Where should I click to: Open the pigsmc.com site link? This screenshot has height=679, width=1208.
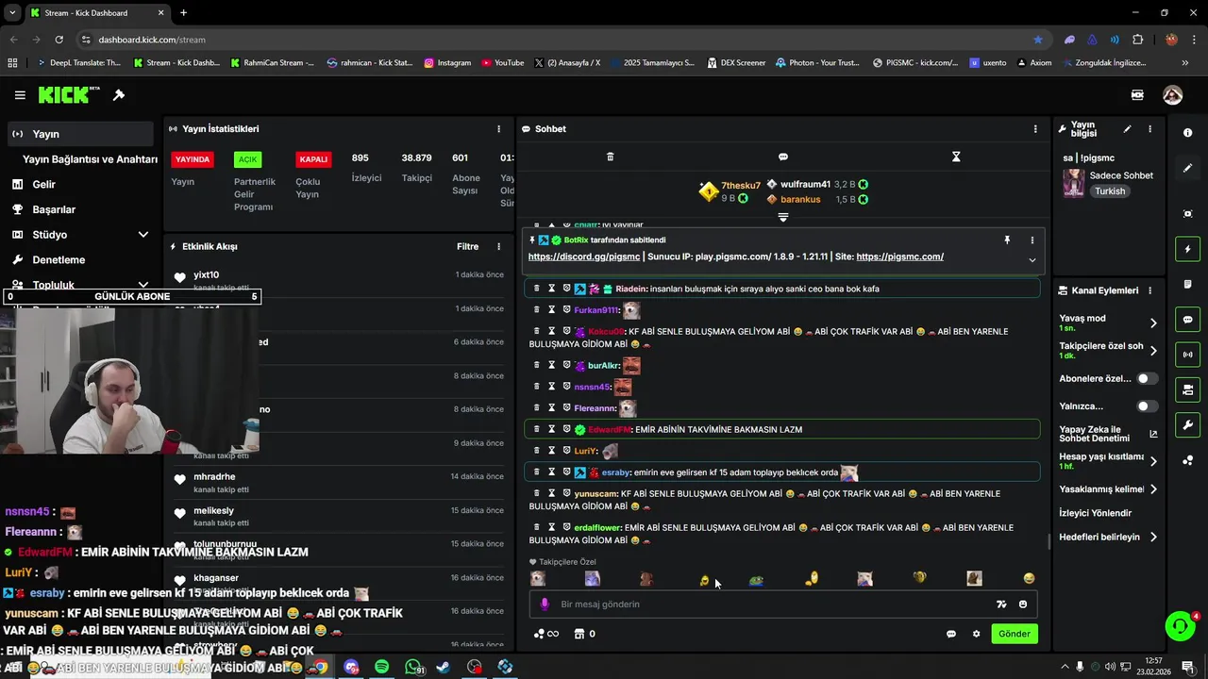pos(899,257)
